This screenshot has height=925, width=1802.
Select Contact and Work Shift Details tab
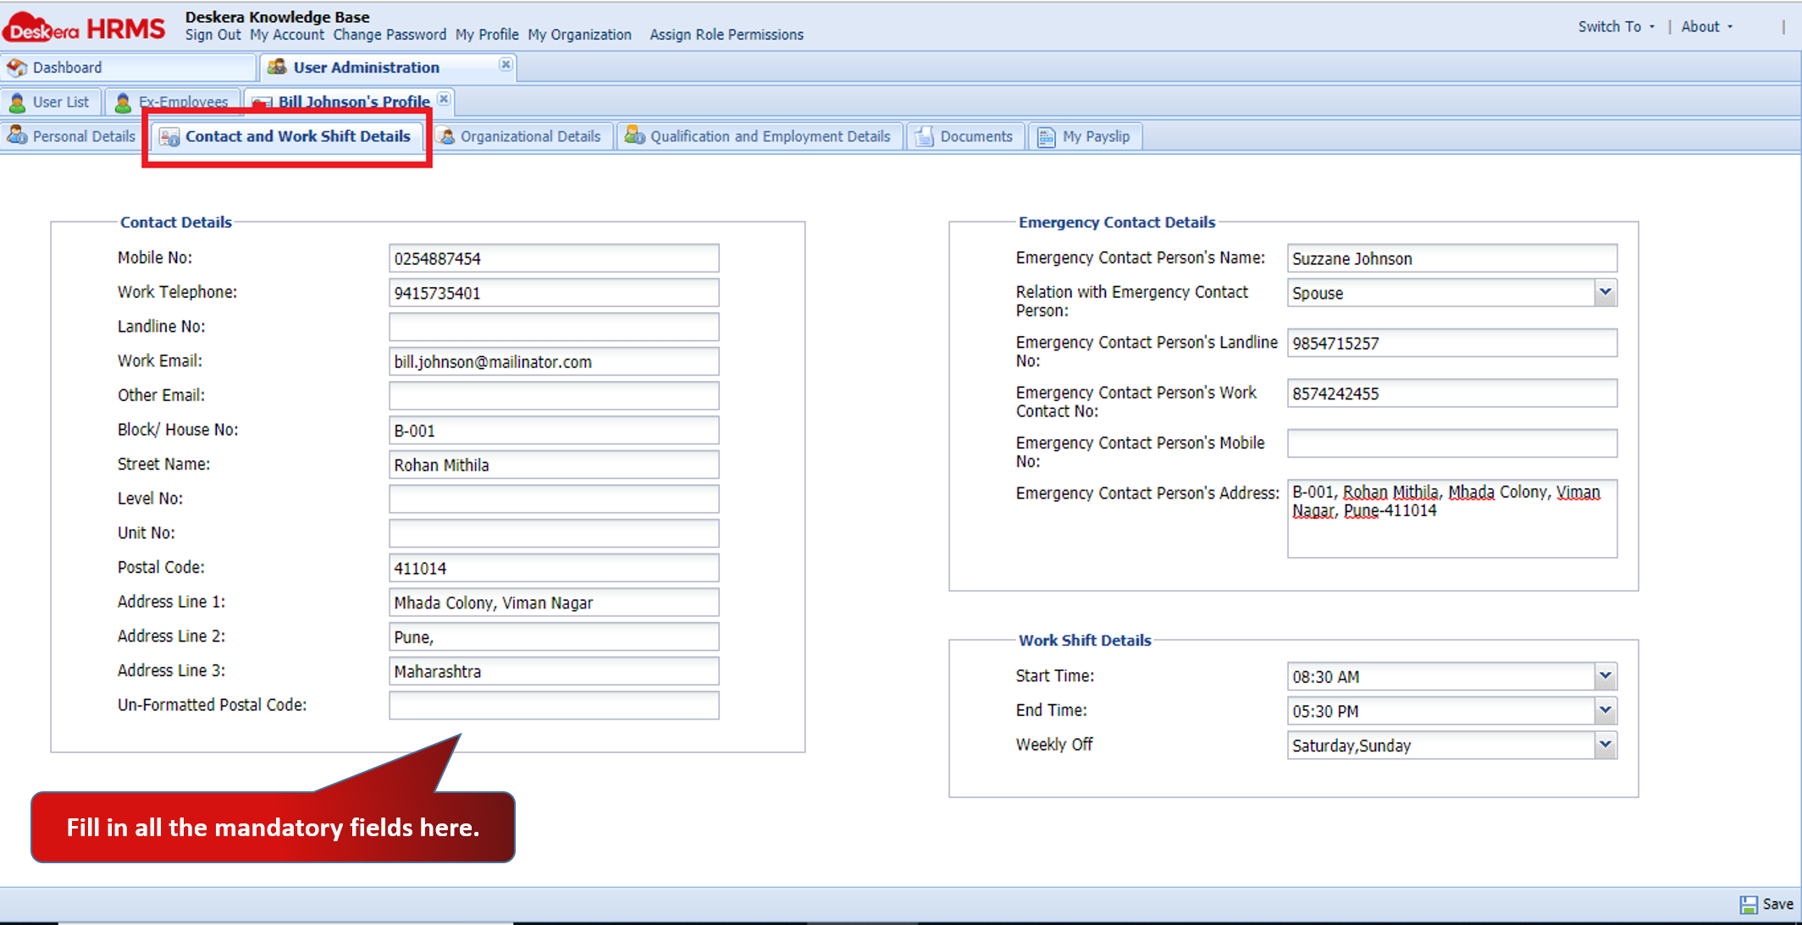tap(286, 136)
